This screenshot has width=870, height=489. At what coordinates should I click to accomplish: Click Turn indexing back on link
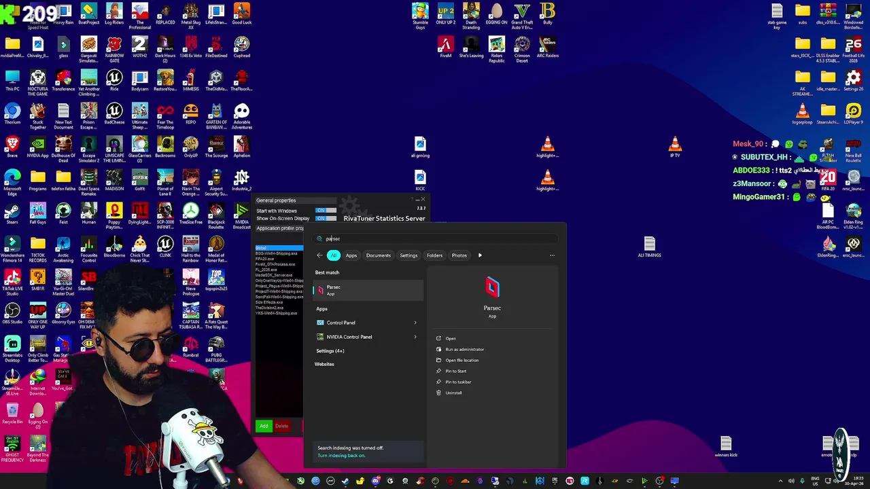tap(341, 456)
